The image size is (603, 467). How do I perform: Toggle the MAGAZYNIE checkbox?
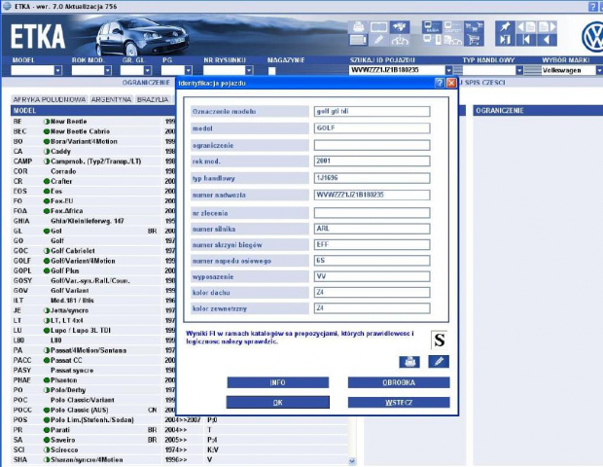click(272, 71)
